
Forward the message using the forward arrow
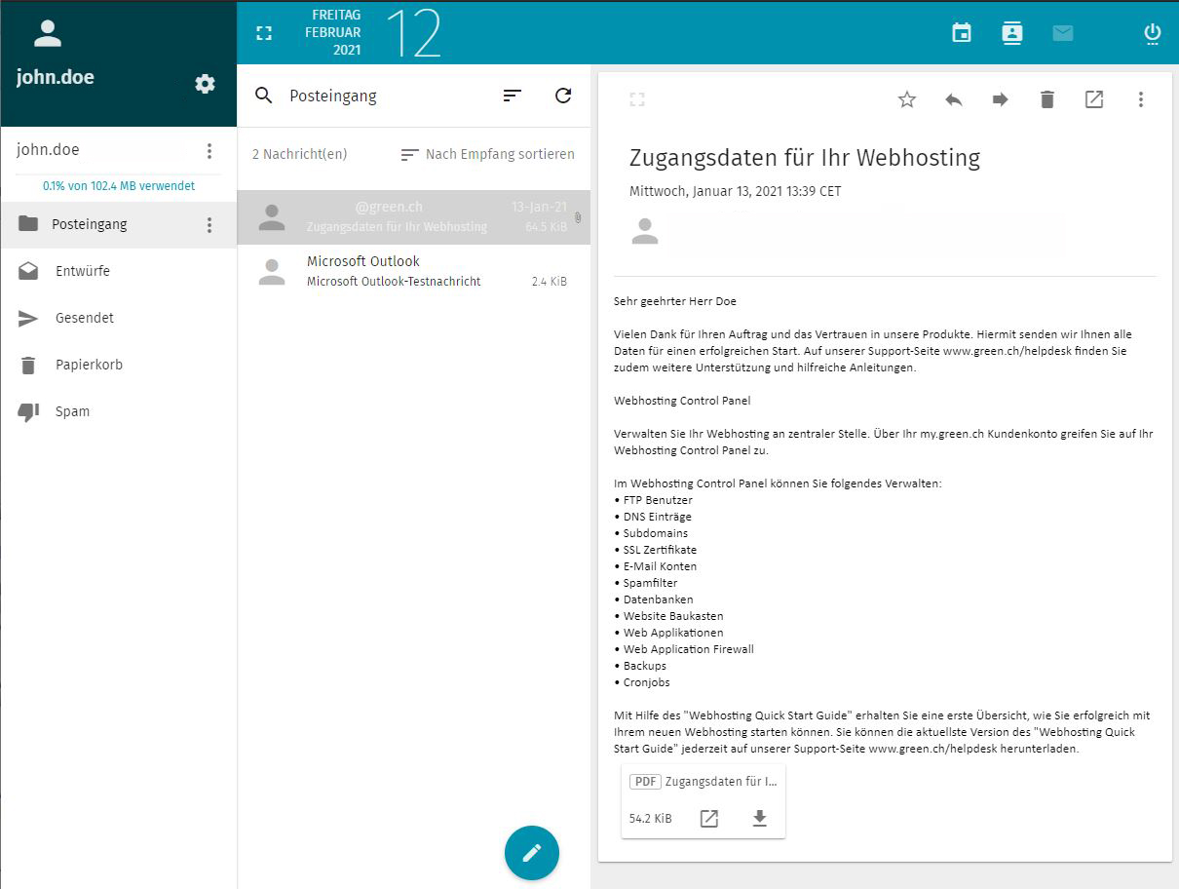(x=1000, y=98)
